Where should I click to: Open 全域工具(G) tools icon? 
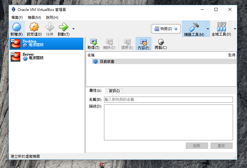[x=221, y=27]
